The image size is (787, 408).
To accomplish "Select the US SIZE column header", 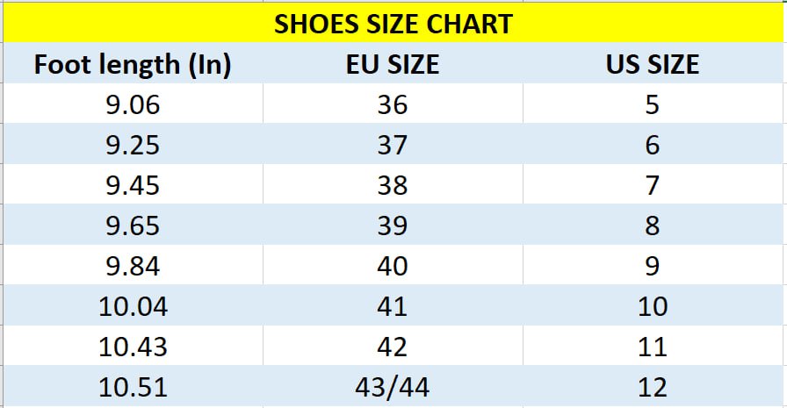I will (653, 65).
